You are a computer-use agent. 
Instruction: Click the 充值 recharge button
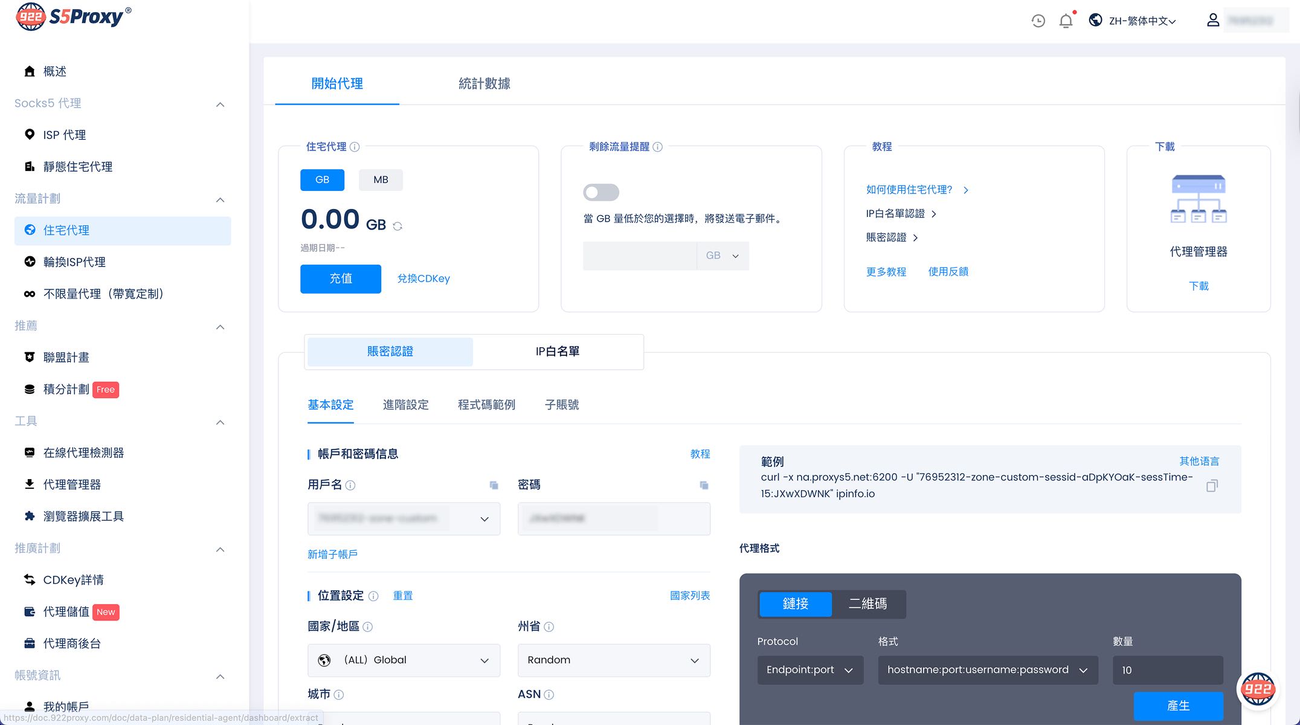coord(341,279)
